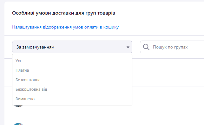Select 'Усі' option in dropdown list
Viewport: 204px width, 125px height.
tap(72, 61)
